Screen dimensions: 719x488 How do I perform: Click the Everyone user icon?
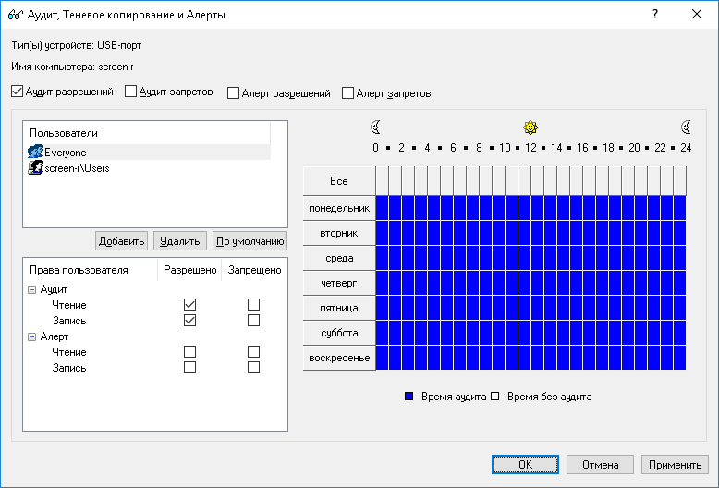coord(35,152)
